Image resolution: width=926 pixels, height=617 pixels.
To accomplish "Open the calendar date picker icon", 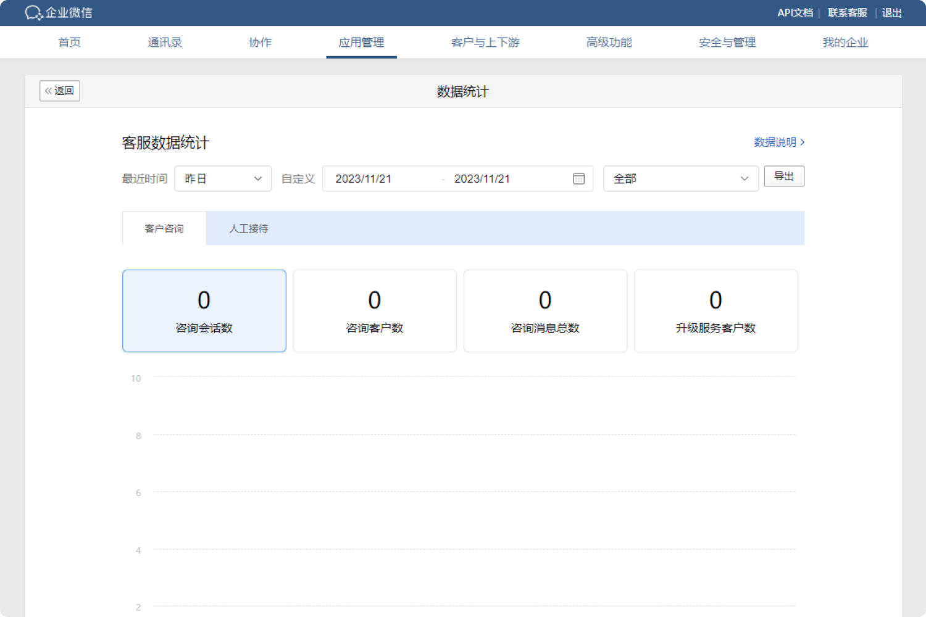I will click(x=578, y=178).
